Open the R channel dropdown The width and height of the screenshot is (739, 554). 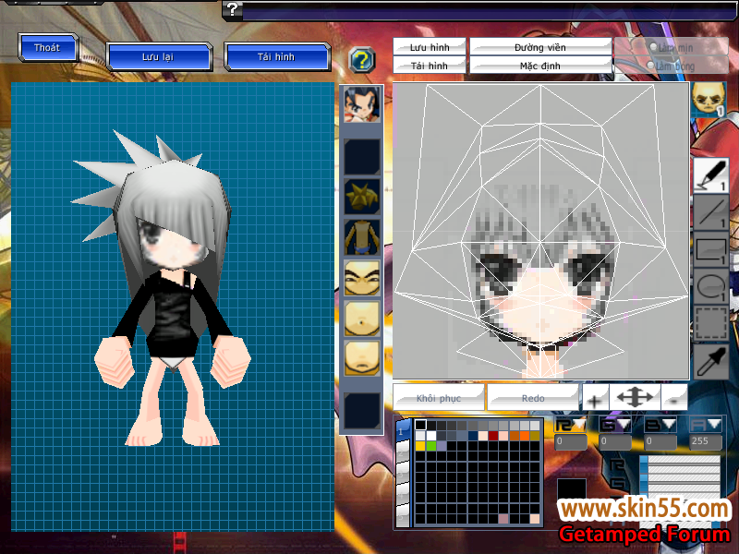[569, 425]
